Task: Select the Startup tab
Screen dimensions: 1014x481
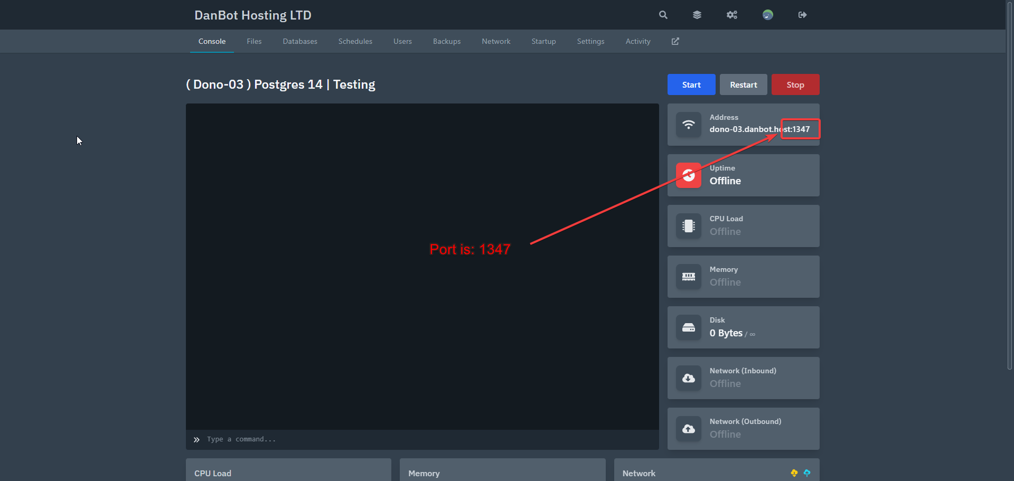Action: pyautogui.click(x=543, y=41)
